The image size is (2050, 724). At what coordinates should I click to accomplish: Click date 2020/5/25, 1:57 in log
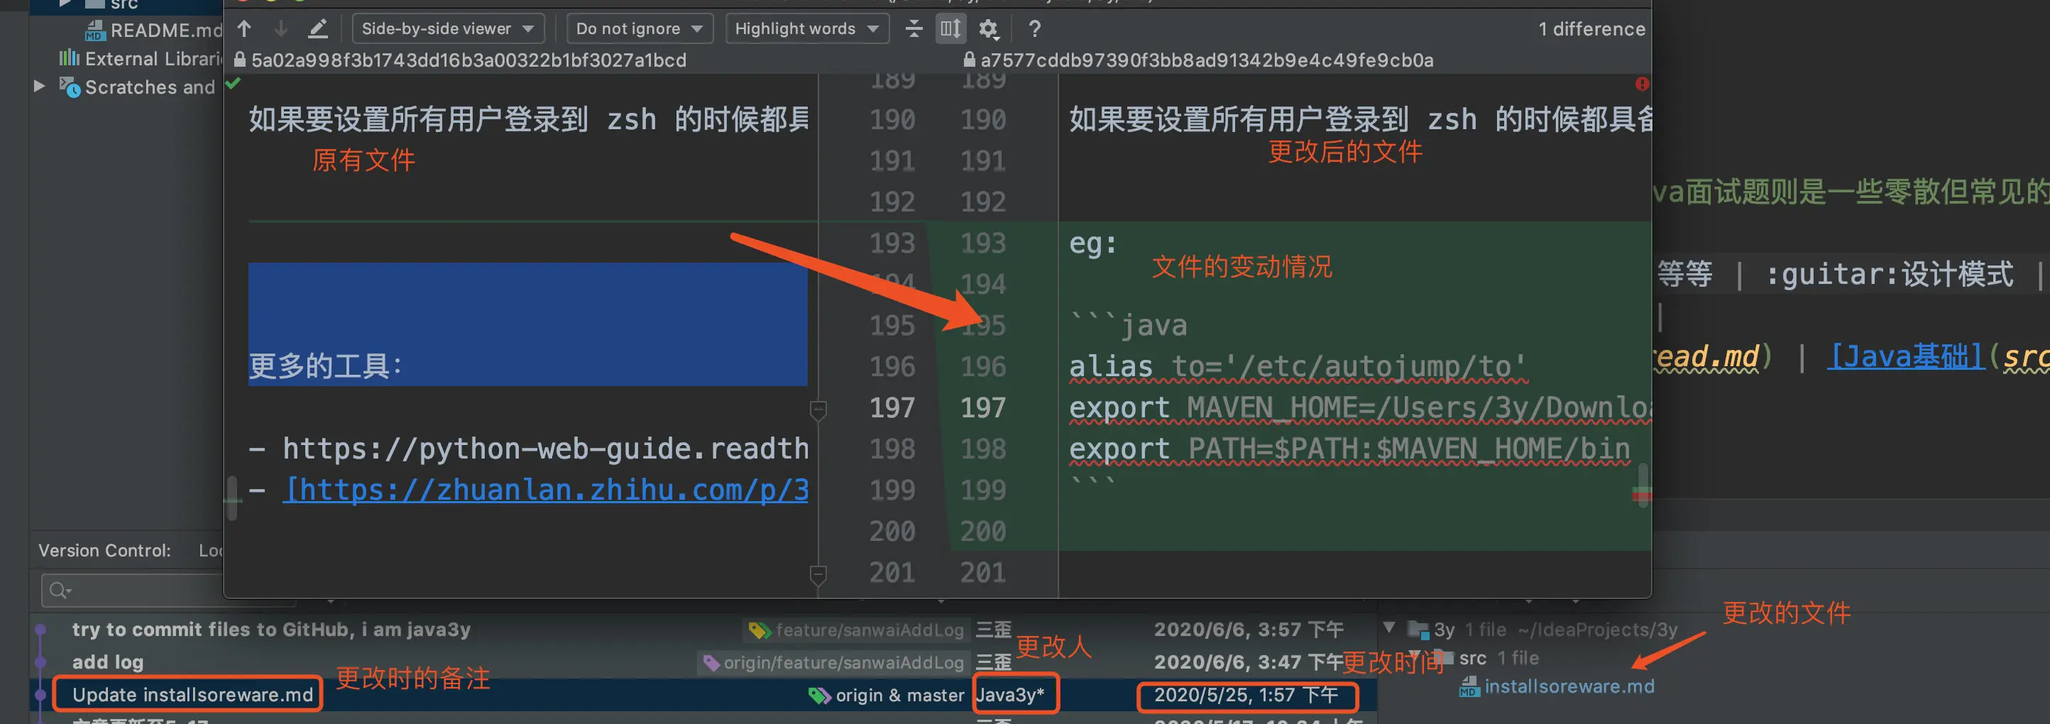[x=1246, y=695]
